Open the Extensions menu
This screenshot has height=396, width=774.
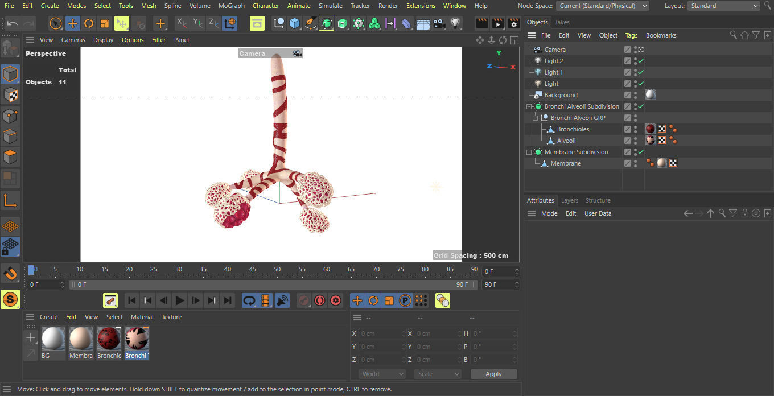pos(421,6)
